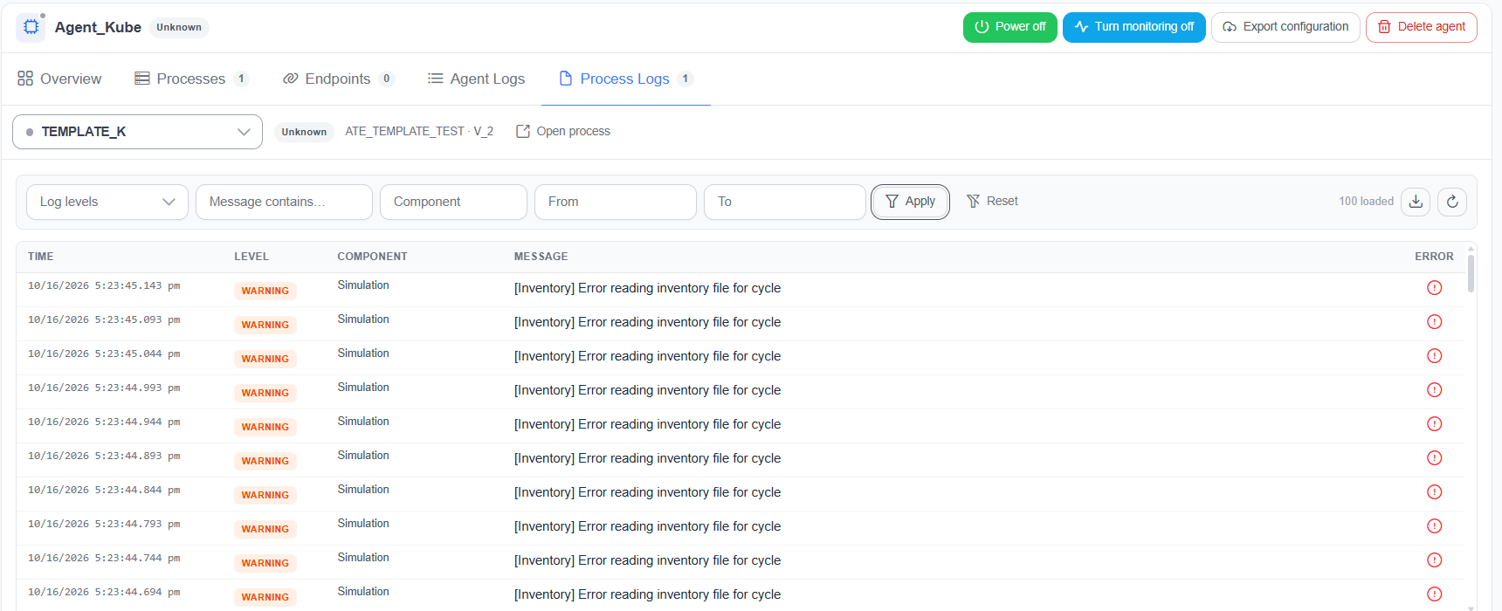Refresh the process logs
Viewport: 1502px width, 611px height.
(x=1452, y=202)
